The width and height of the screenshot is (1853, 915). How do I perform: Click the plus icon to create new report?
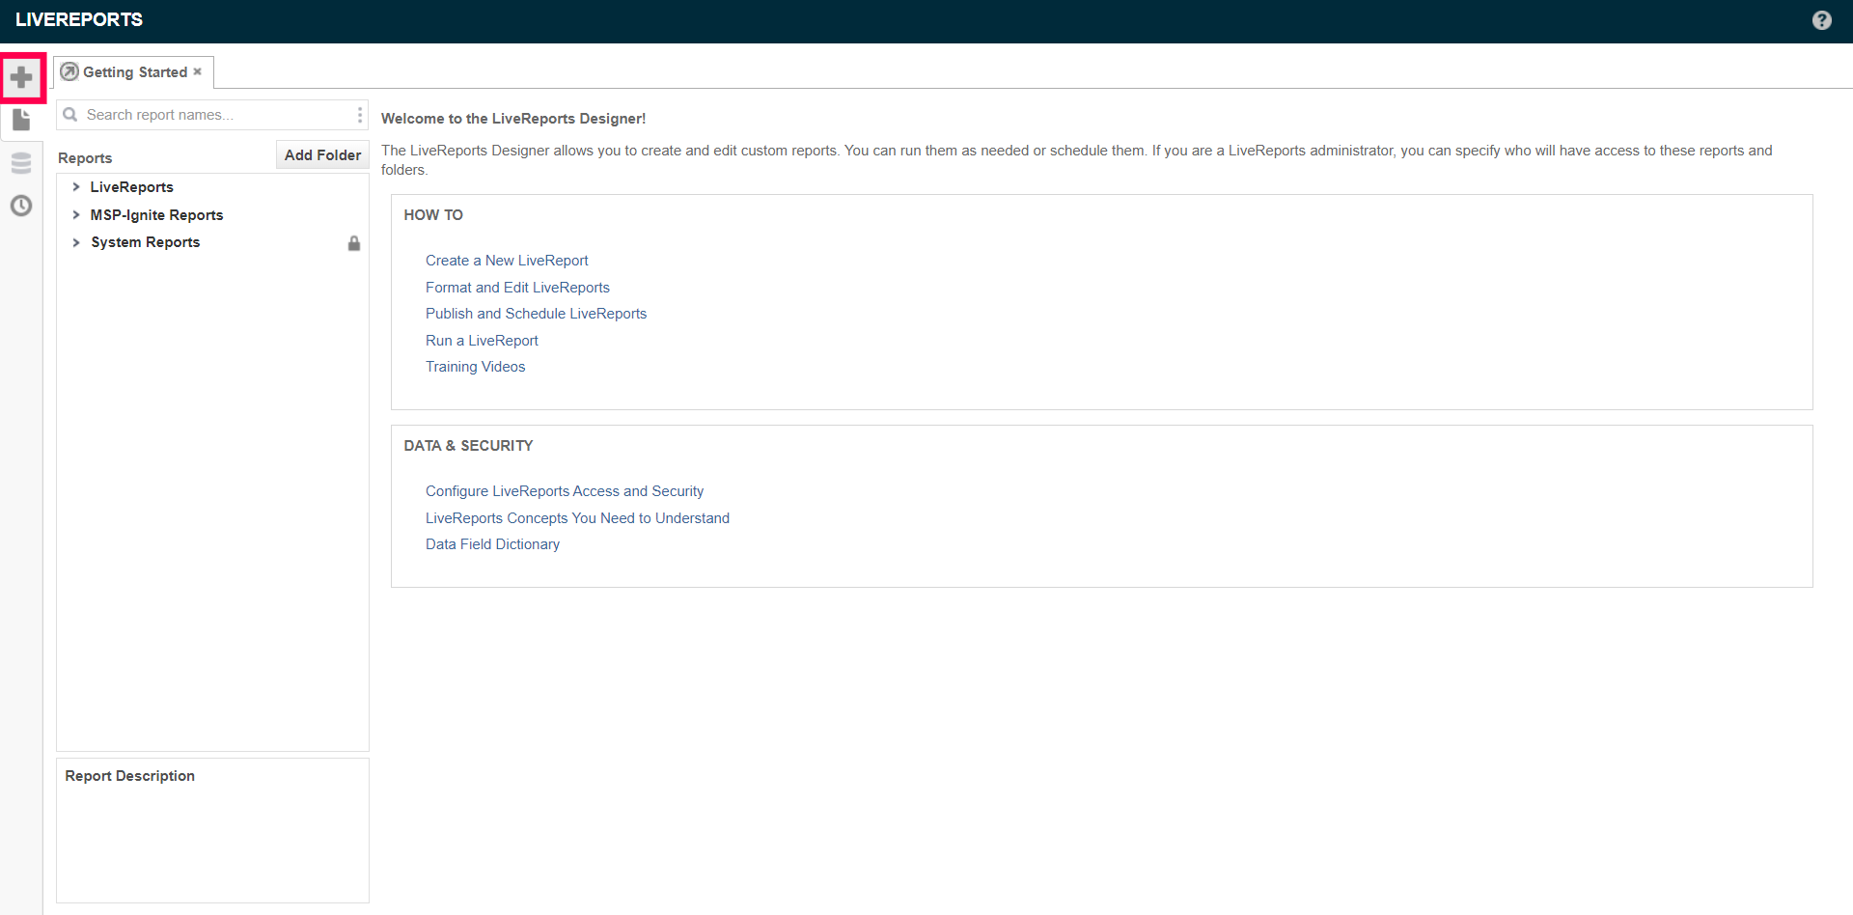pos(21,77)
